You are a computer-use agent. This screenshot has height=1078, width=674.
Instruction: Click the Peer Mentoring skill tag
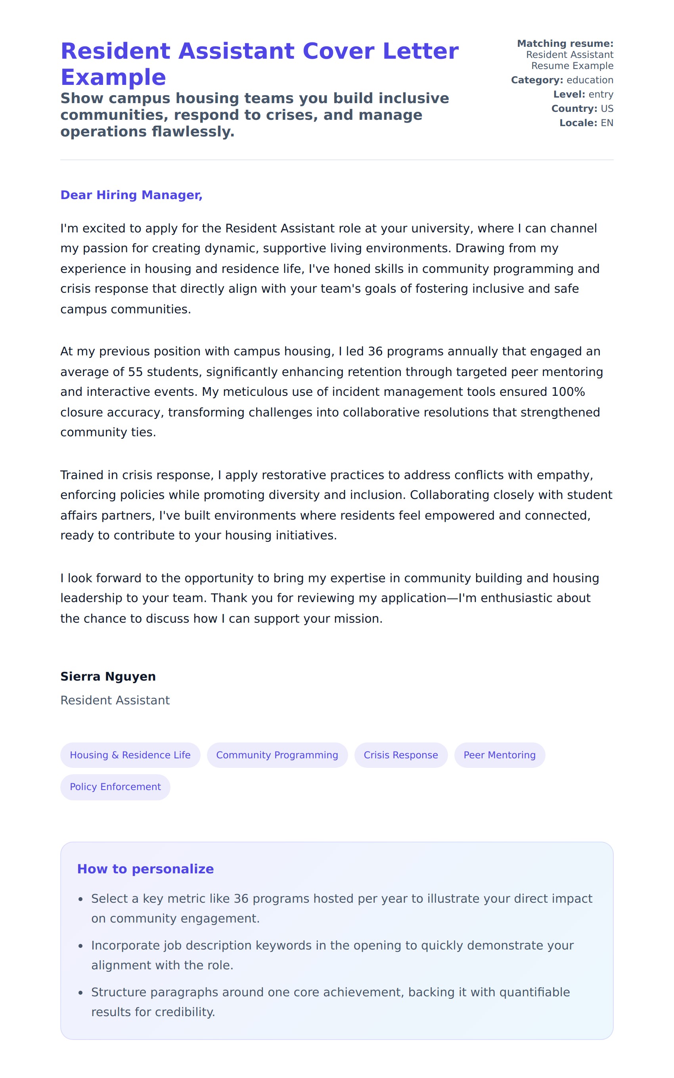(x=499, y=755)
